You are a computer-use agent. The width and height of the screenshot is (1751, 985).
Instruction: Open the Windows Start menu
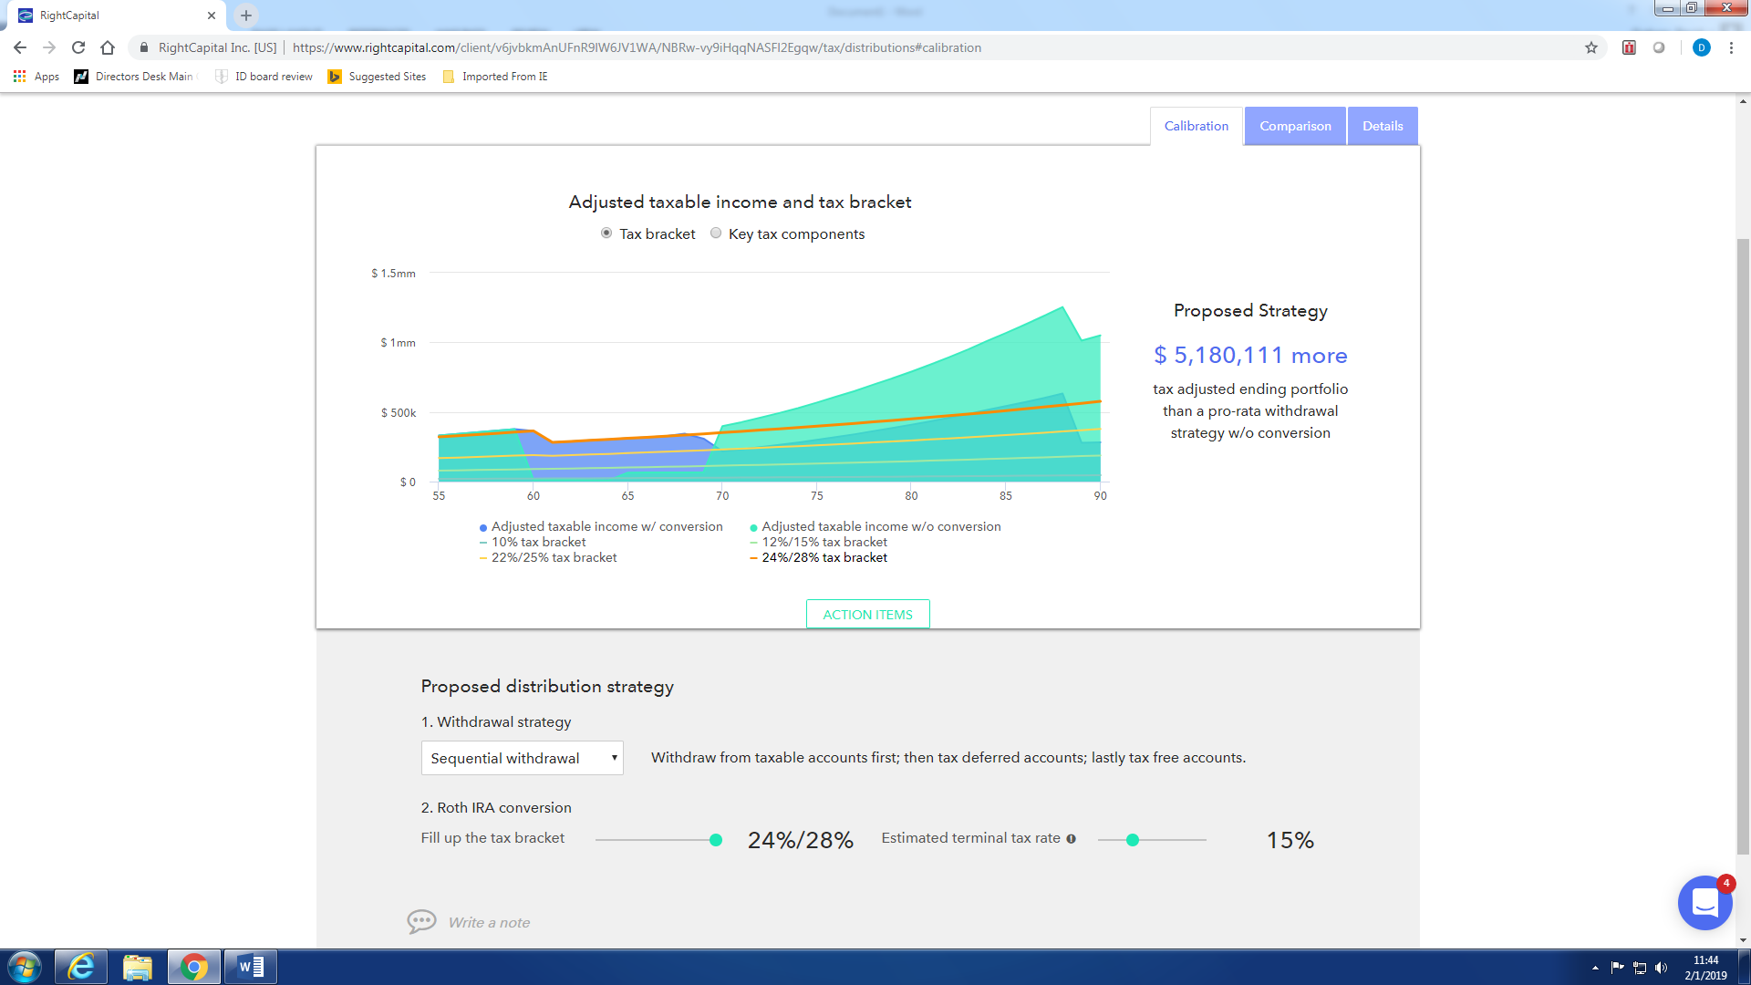pyautogui.click(x=25, y=967)
